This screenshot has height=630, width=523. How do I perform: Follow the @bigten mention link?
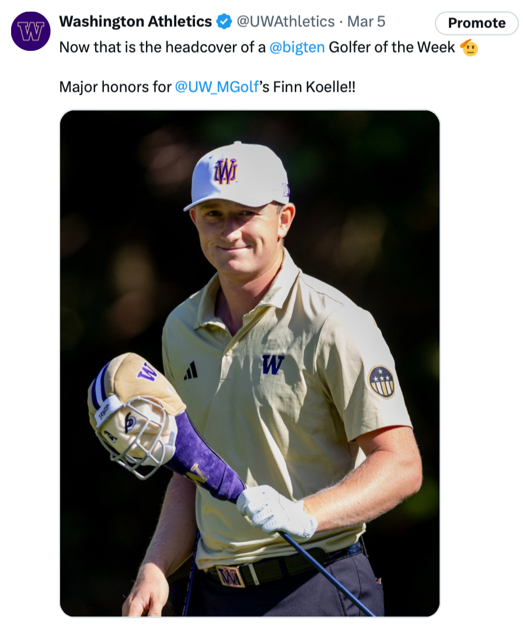tap(297, 47)
